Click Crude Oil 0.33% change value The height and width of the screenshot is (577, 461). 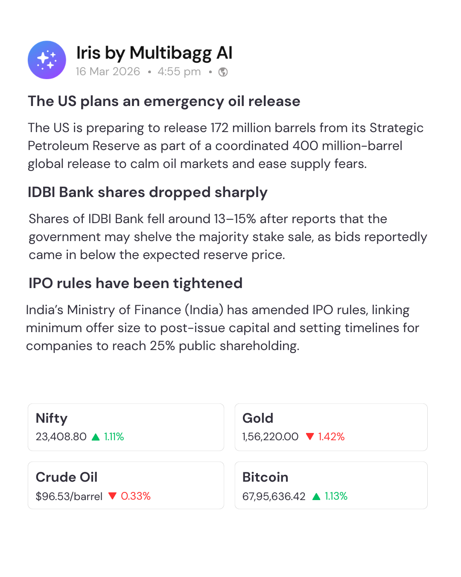pyautogui.click(x=136, y=496)
